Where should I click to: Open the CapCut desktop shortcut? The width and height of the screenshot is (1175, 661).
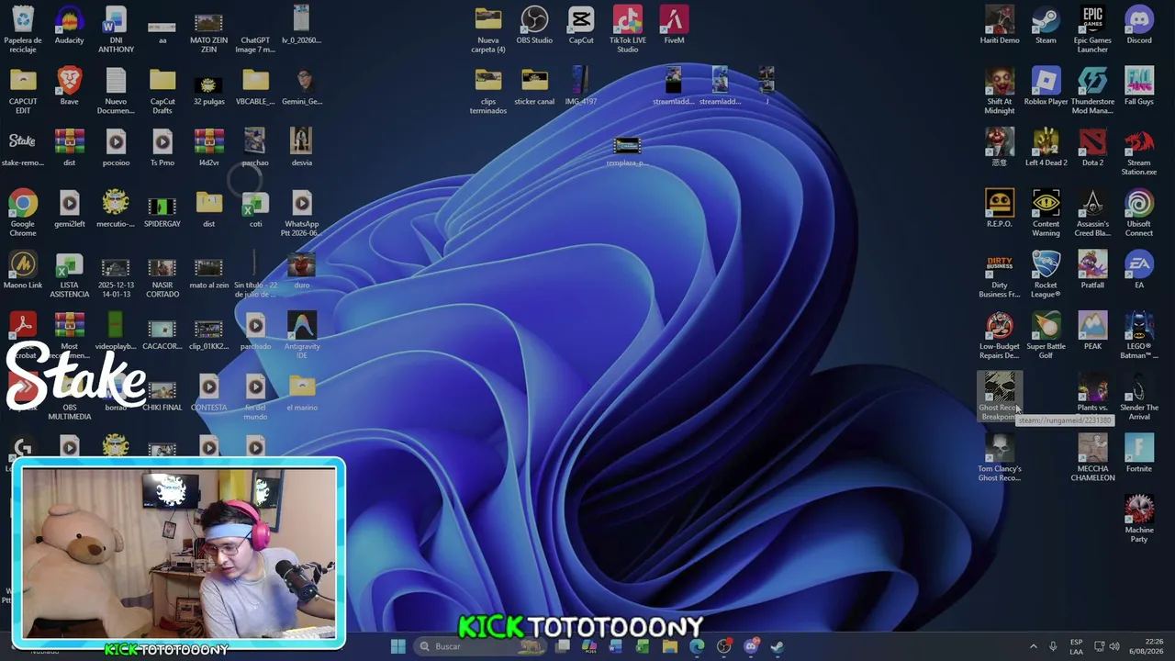pyautogui.click(x=581, y=25)
